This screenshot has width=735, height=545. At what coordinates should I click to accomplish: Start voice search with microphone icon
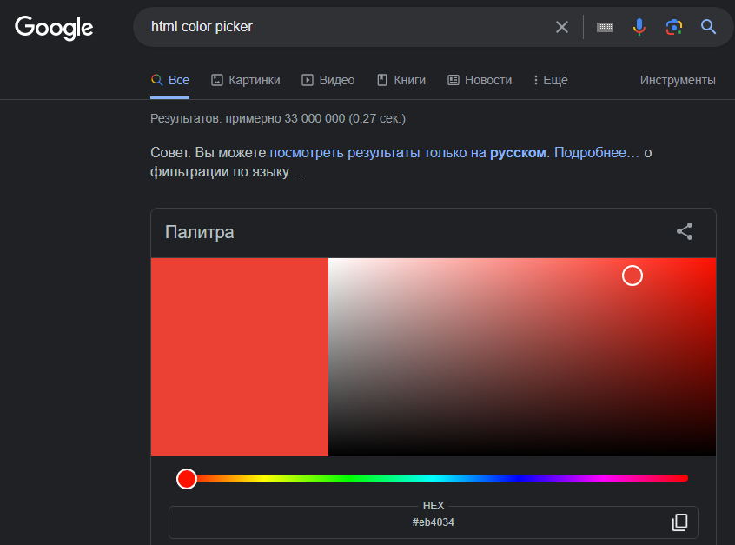point(639,27)
